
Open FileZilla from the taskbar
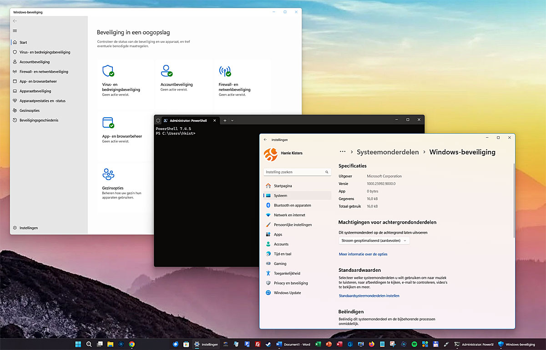click(257, 344)
